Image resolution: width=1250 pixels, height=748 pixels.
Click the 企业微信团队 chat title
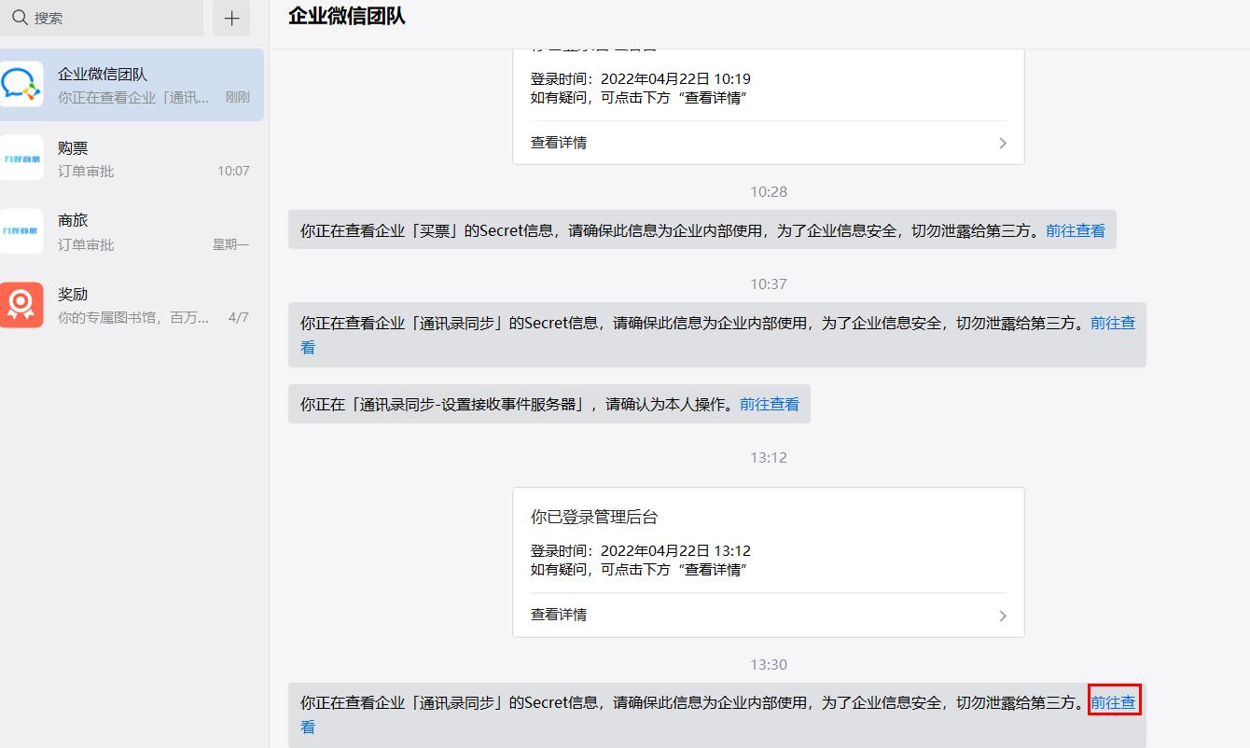point(347,16)
